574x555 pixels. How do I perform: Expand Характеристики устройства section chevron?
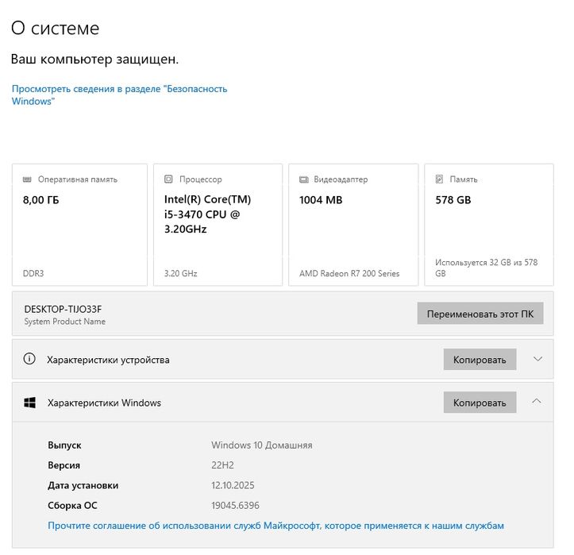coord(537,359)
